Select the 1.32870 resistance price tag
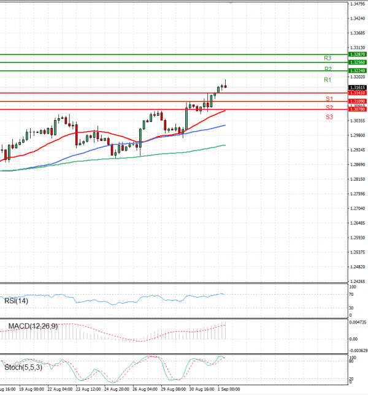Screen dimensions: 368x395 (x=356, y=55)
